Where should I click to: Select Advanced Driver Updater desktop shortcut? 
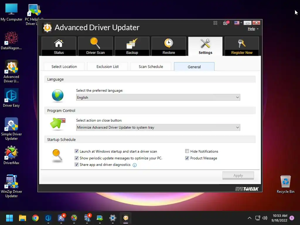(11, 71)
